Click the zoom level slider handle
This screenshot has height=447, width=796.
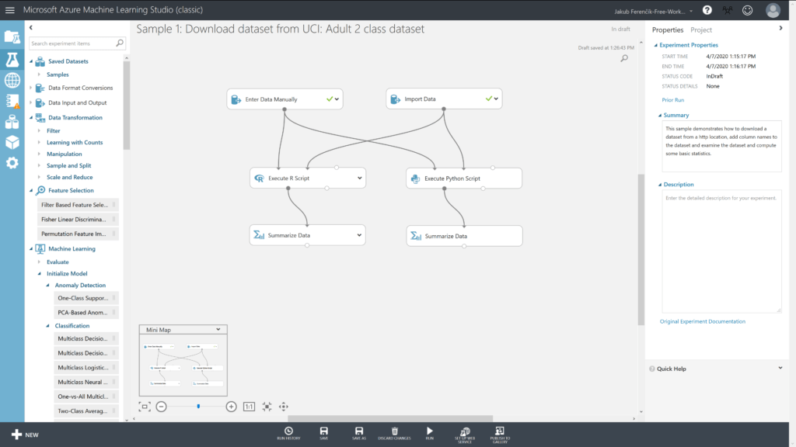[198, 407]
